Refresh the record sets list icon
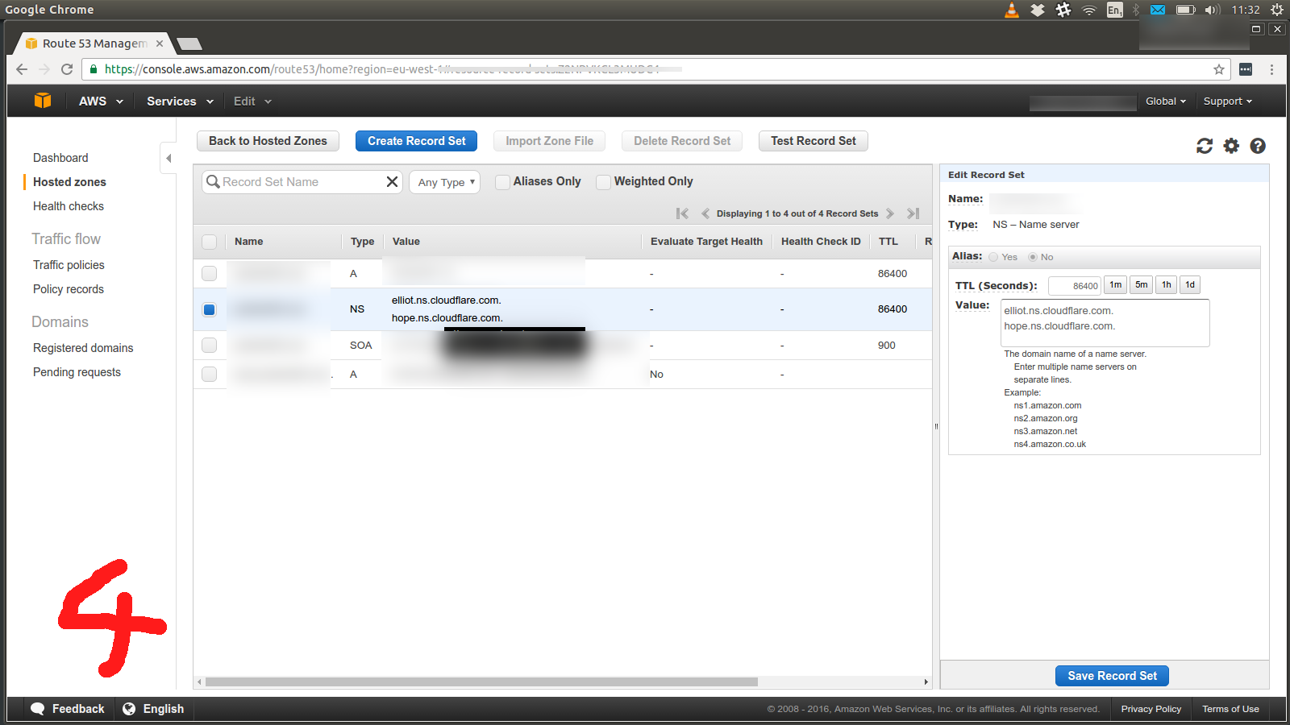This screenshot has height=725, width=1290. [x=1205, y=146]
